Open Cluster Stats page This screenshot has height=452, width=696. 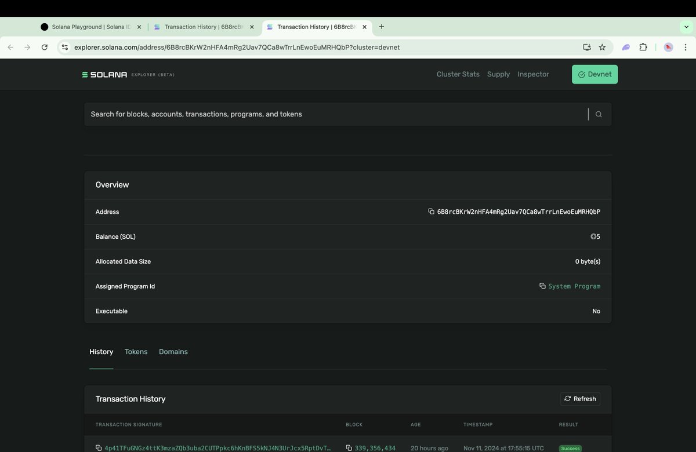(x=458, y=74)
